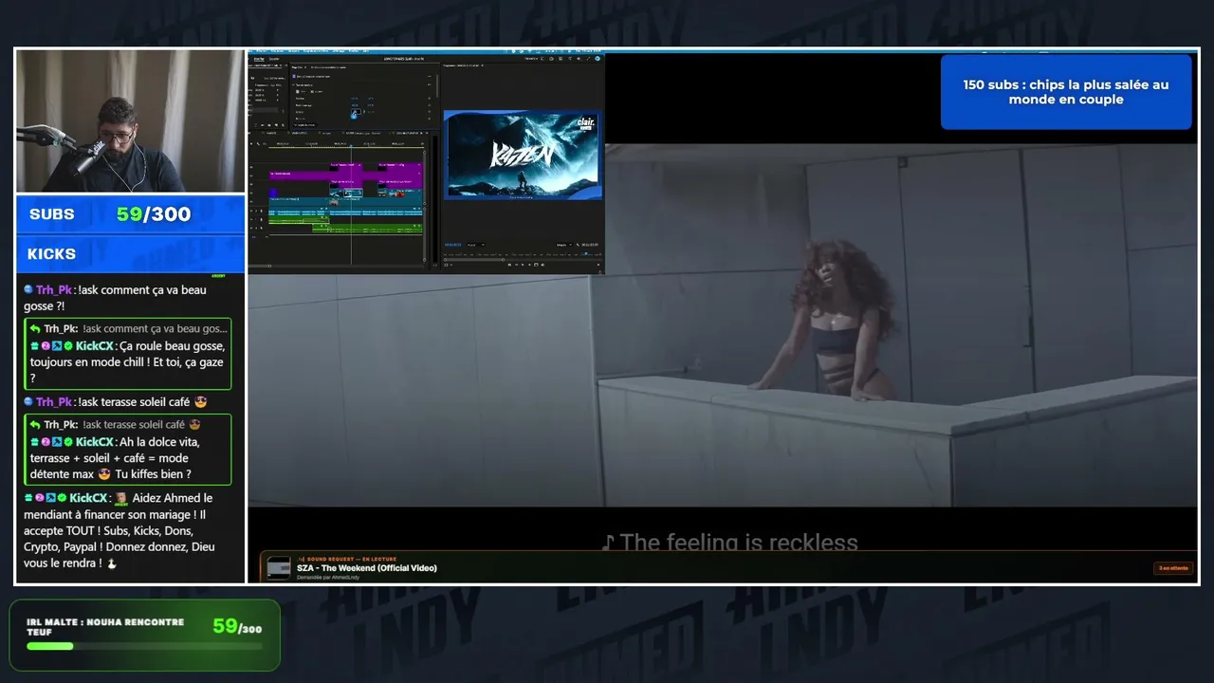The height and width of the screenshot is (683, 1214).
Task: Click the music note icon before the lyric
Action: pos(609,543)
